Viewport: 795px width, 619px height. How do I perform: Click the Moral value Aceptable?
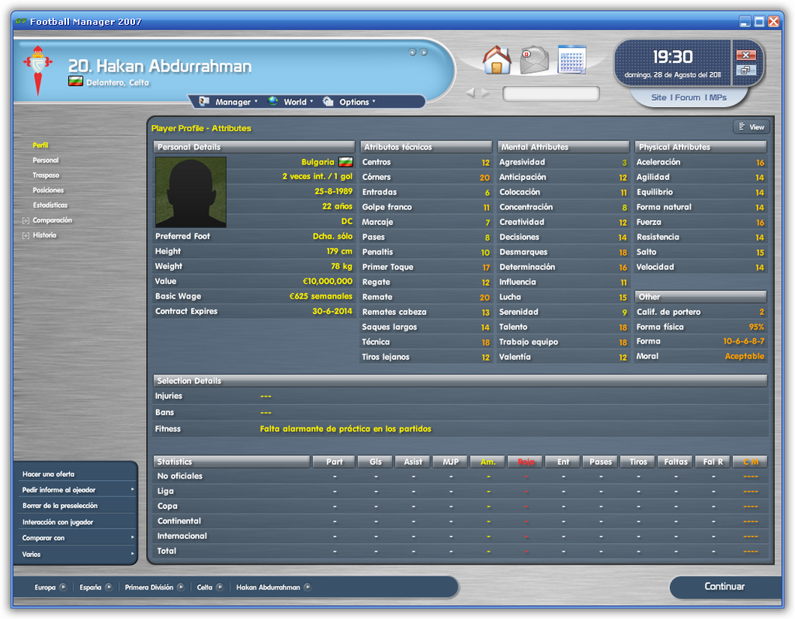point(745,357)
